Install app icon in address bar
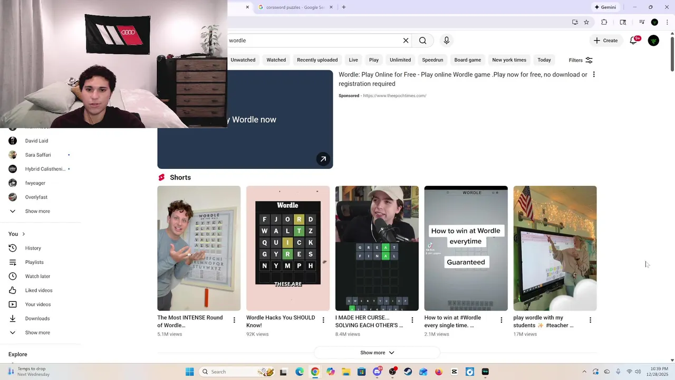 click(575, 22)
